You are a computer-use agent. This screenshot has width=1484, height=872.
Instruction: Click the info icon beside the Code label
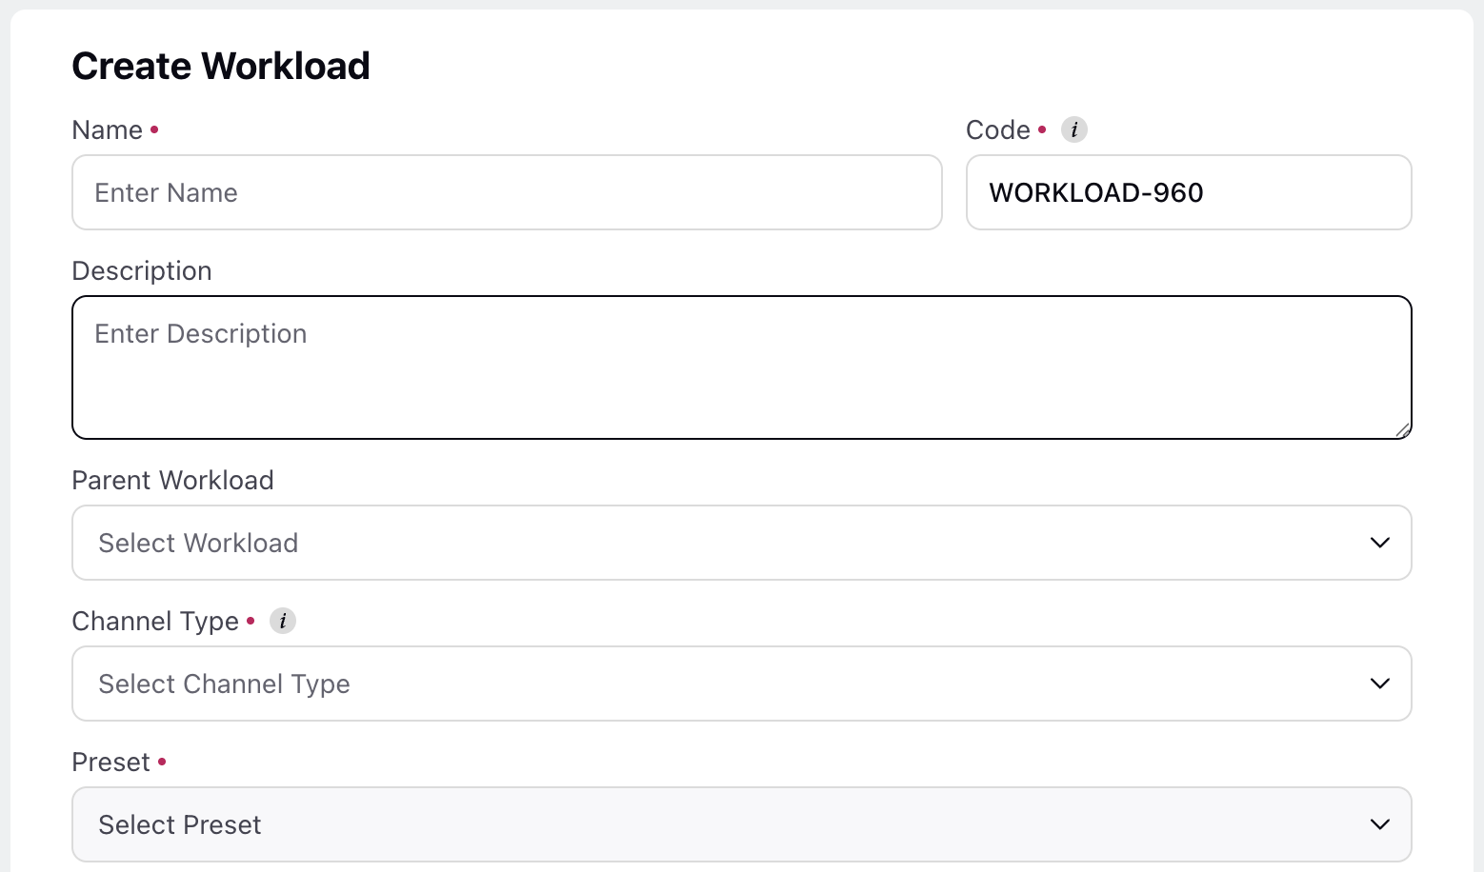click(x=1074, y=129)
